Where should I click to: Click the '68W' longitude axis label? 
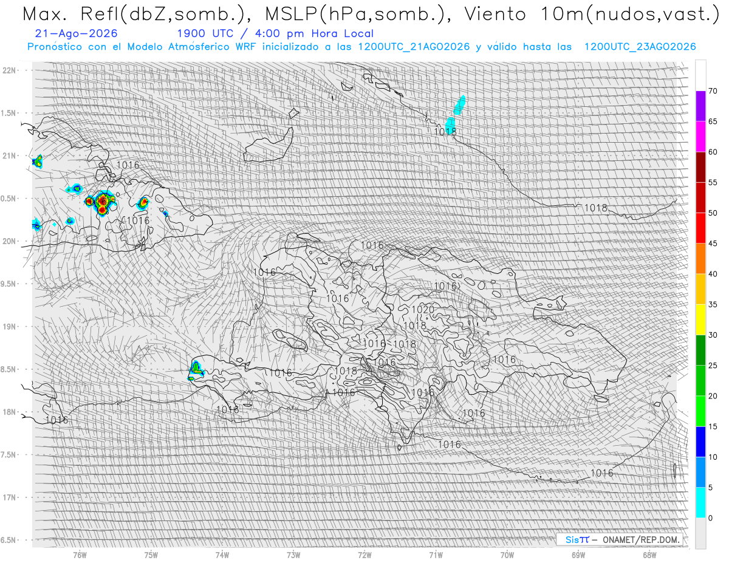(x=649, y=554)
